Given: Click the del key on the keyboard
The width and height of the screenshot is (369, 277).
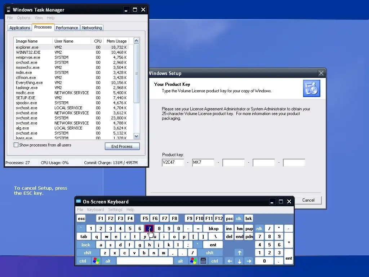Looking at the screenshot, I should click(x=229, y=237).
